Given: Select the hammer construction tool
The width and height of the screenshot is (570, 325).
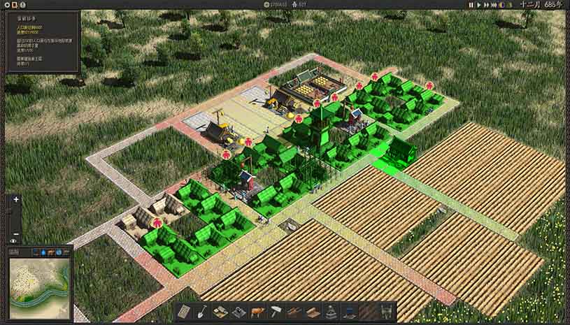Looking at the screenshot, I should tap(276, 312).
